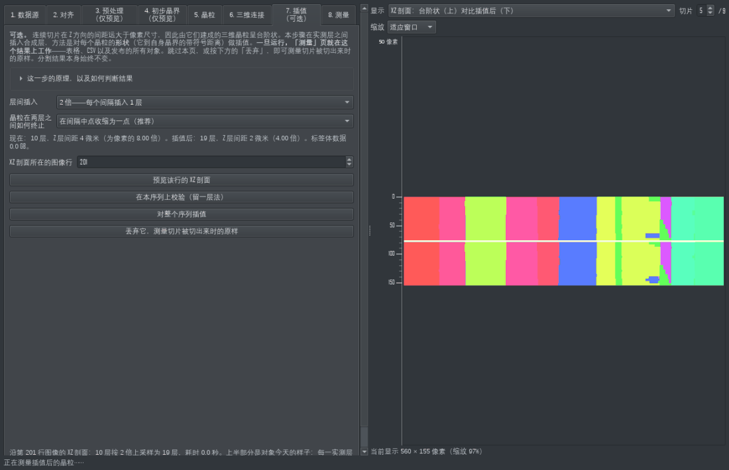Go to the 3. 预处理 tab
Viewport: 729px width, 470px height.
(x=109, y=15)
